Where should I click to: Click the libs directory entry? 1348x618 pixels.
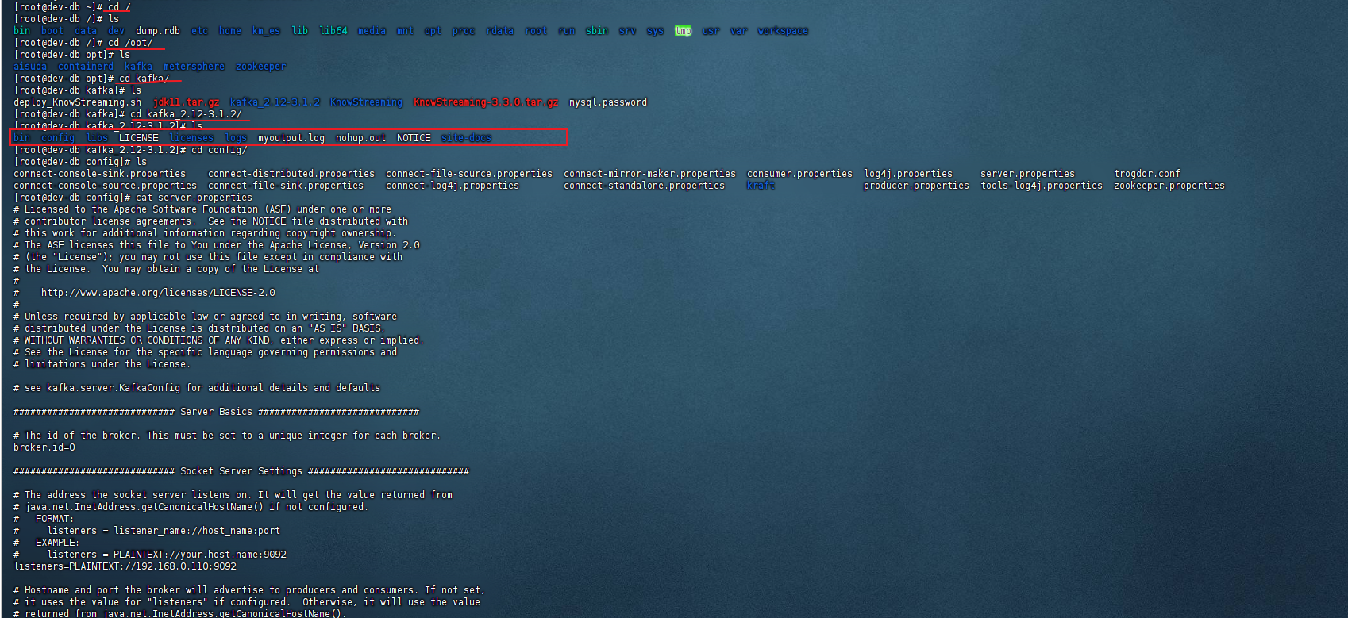(97, 138)
